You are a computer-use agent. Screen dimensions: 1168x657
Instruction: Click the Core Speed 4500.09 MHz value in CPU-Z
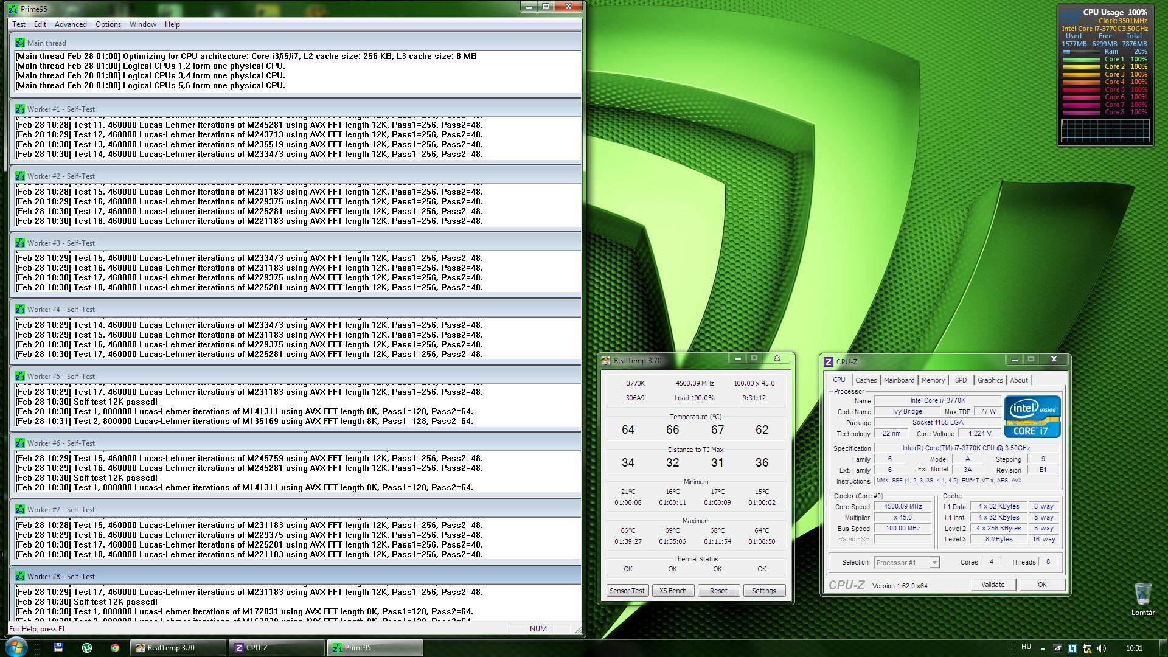pos(903,506)
